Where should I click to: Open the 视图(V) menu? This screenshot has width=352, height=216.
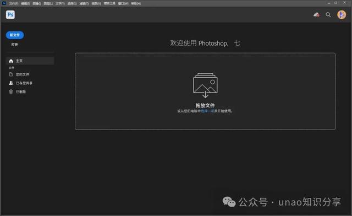click(x=96, y=4)
